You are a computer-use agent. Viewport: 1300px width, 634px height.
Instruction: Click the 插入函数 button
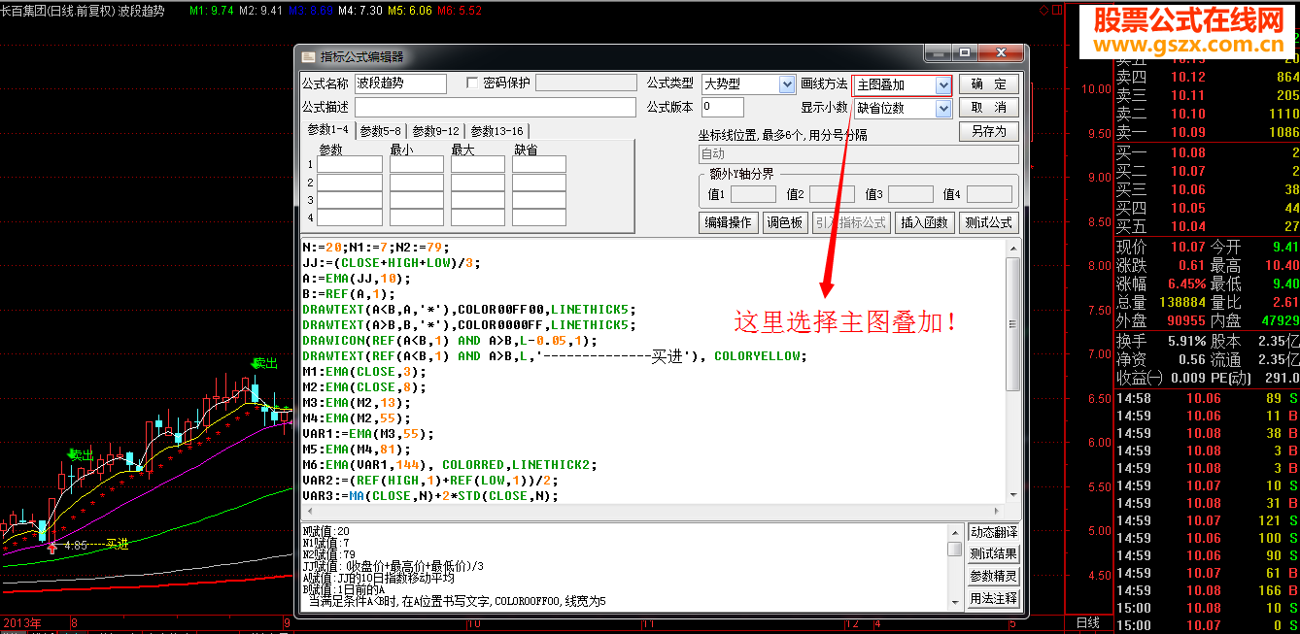924,222
